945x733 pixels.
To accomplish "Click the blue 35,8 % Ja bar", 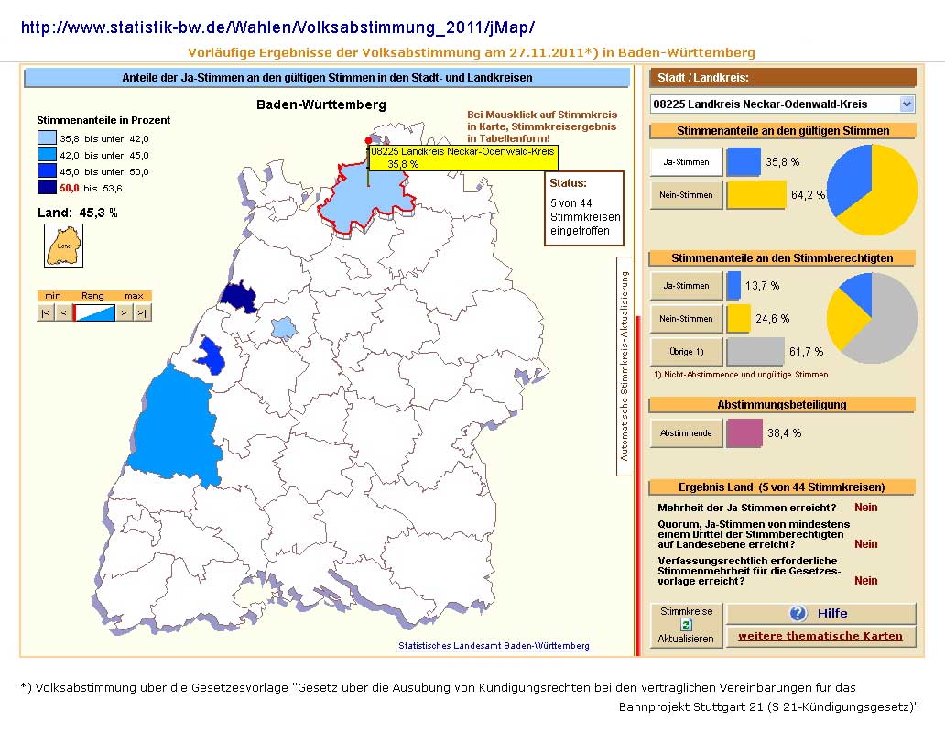I will coord(744,162).
